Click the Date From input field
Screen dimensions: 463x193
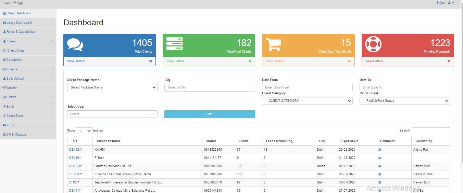click(307, 87)
